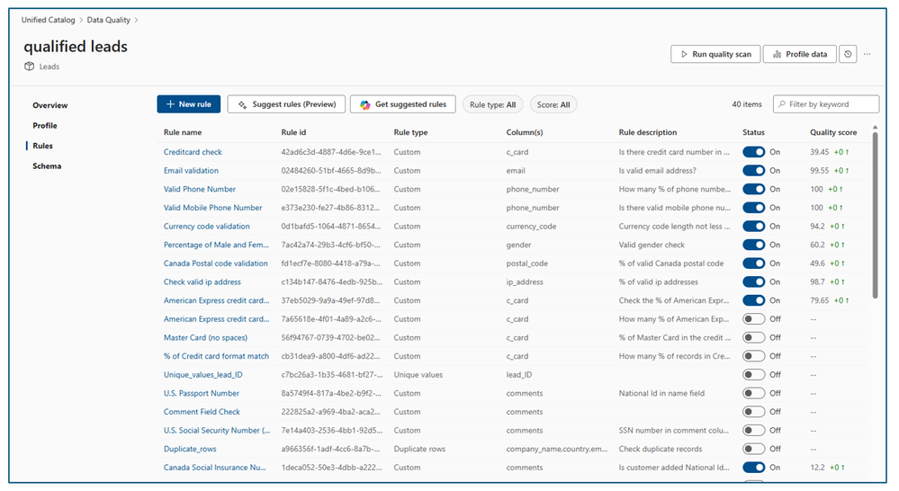Viewport: 899px width, 491px height.
Task: Disable Valid Mobile Phone Number rule
Action: point(753,208)
